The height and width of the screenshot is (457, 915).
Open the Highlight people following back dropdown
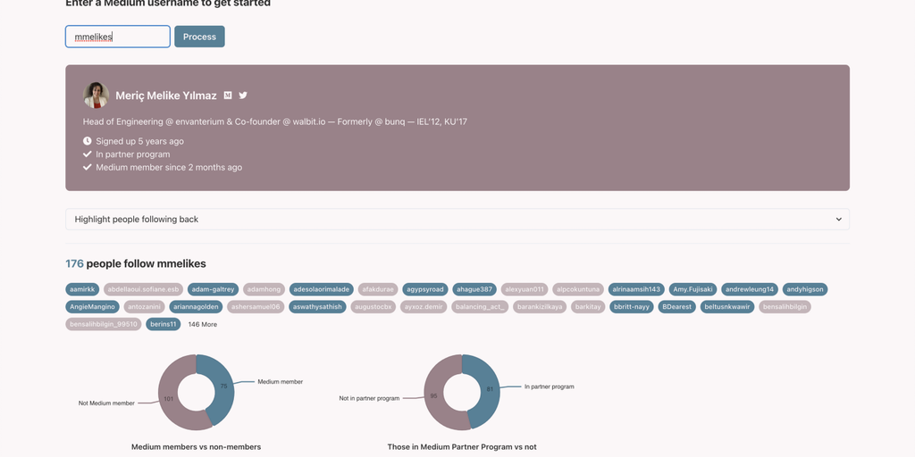[457, 220]
